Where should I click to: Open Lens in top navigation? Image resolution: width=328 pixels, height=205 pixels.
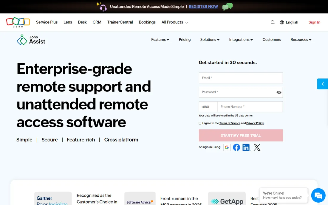coord(68,22)
